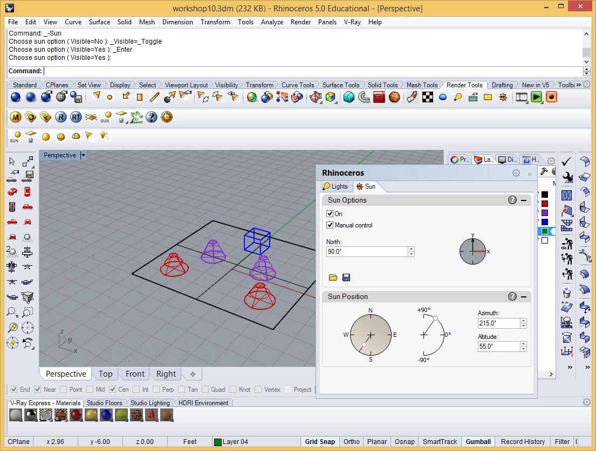Click the hammer properties icon
The height and width of the screenshot is (451, 596).
[544, 171]
